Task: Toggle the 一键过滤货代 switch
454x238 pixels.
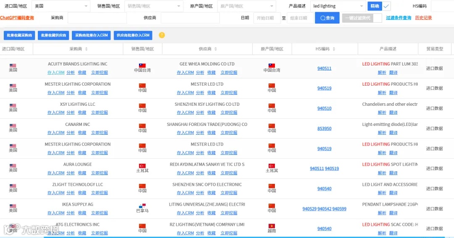Action: coord(362,18)
